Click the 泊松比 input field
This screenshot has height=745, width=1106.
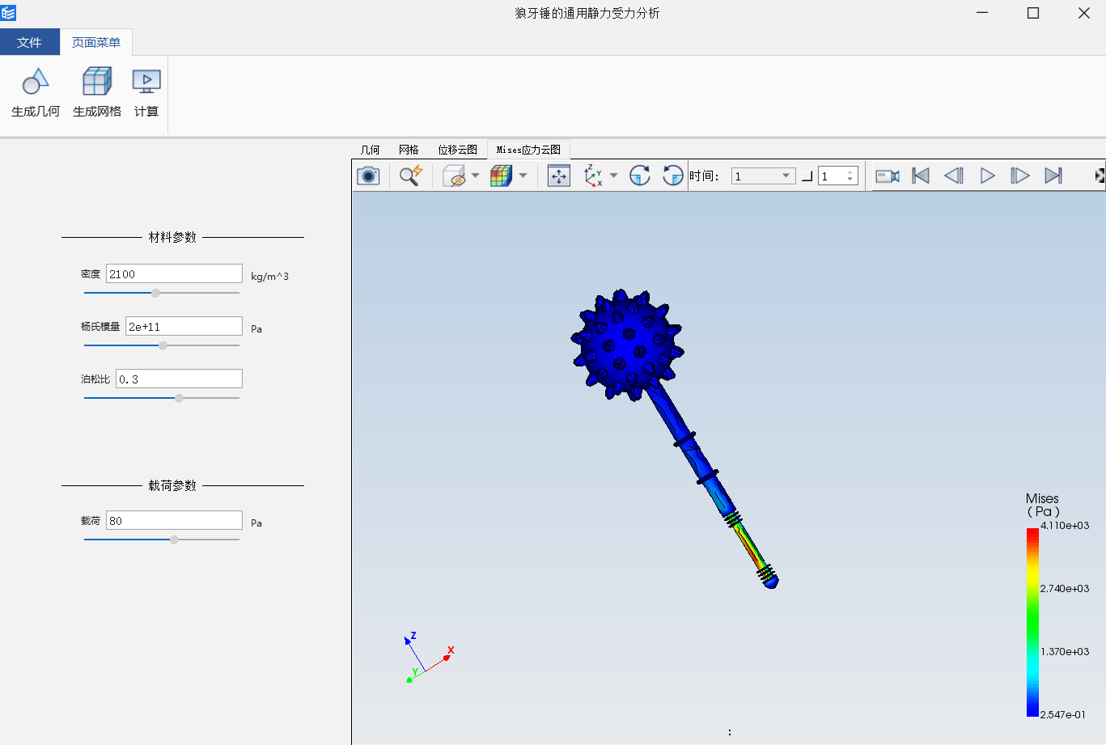coord(179,379)
